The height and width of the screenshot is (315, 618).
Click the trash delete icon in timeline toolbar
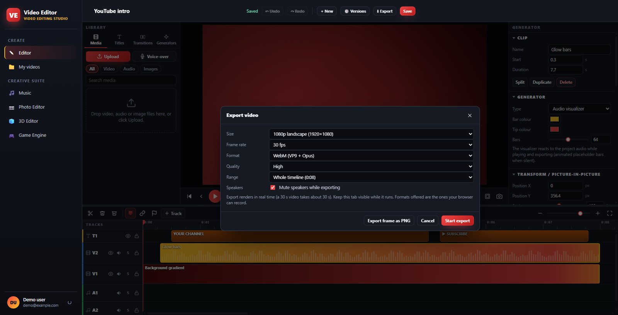[102, 213]
